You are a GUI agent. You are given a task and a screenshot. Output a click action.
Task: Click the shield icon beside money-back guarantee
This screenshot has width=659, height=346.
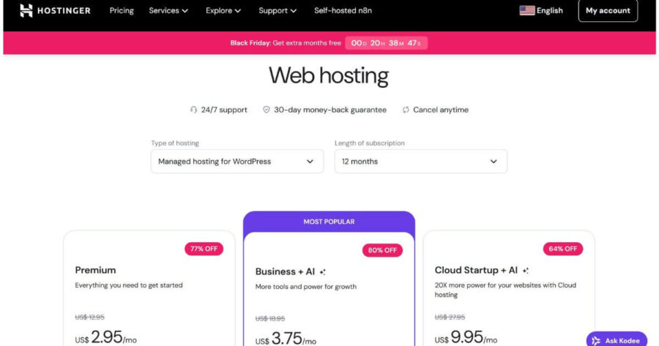tap(267, 110)
